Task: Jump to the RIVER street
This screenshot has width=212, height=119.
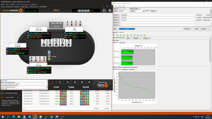Action: 86,87
